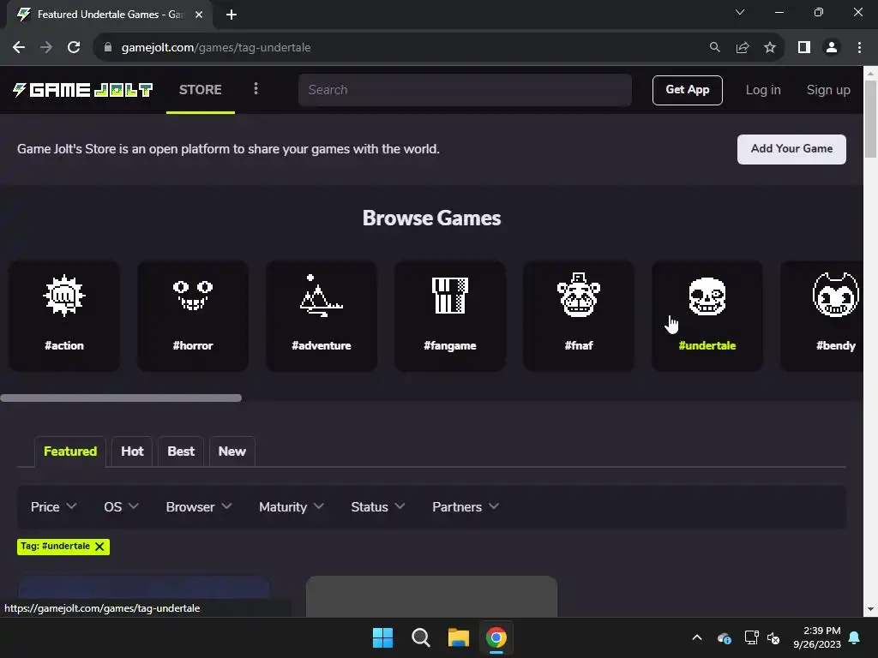Viewport: 878px width, 658px height.
Task: Switch to the Best tab
Action: (x=181, y=452)
